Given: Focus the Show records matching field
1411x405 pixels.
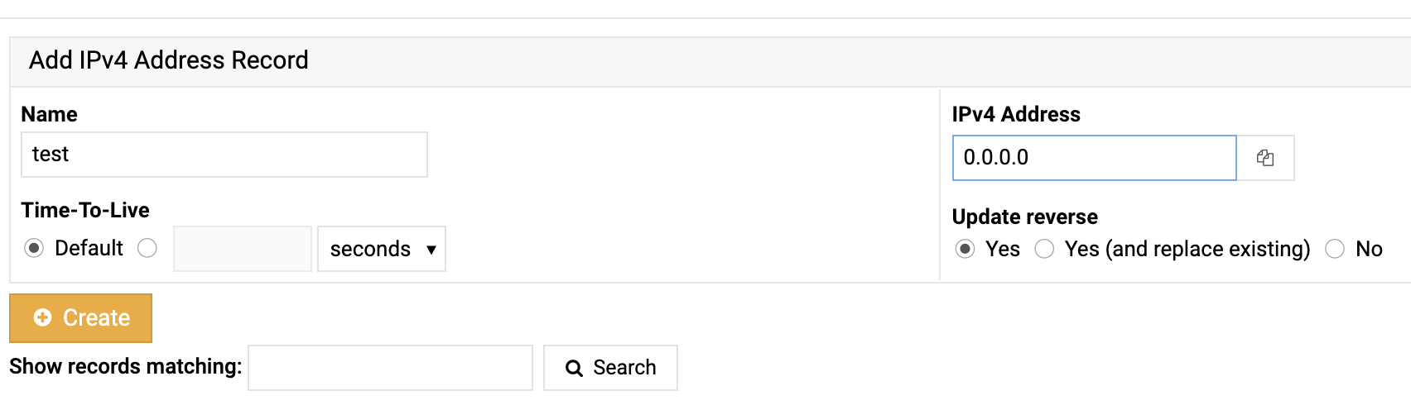Looking at the screenshot, I should tap(390, 368).
